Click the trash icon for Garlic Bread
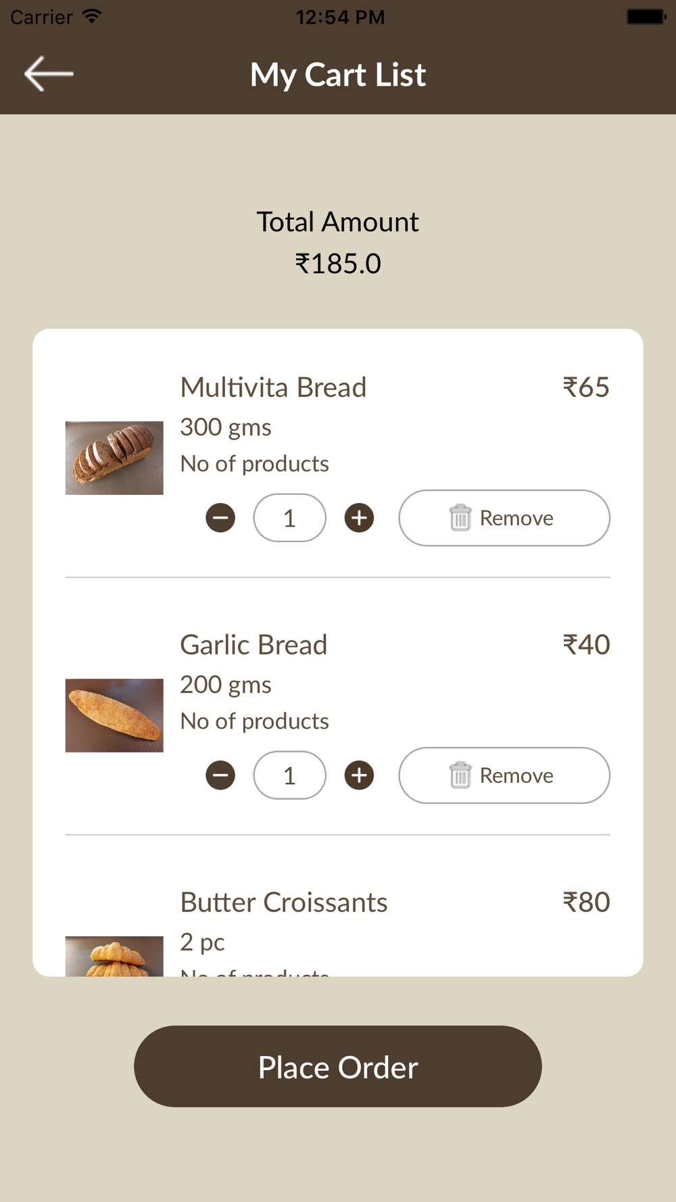 tap(460, 775)
